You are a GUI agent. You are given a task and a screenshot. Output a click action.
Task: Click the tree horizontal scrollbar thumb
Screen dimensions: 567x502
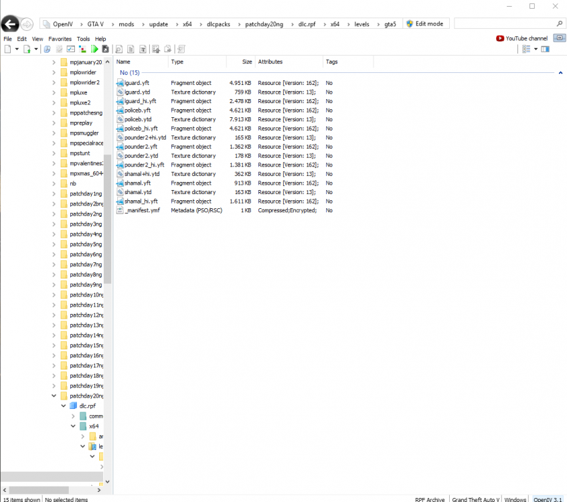point(39,490)
